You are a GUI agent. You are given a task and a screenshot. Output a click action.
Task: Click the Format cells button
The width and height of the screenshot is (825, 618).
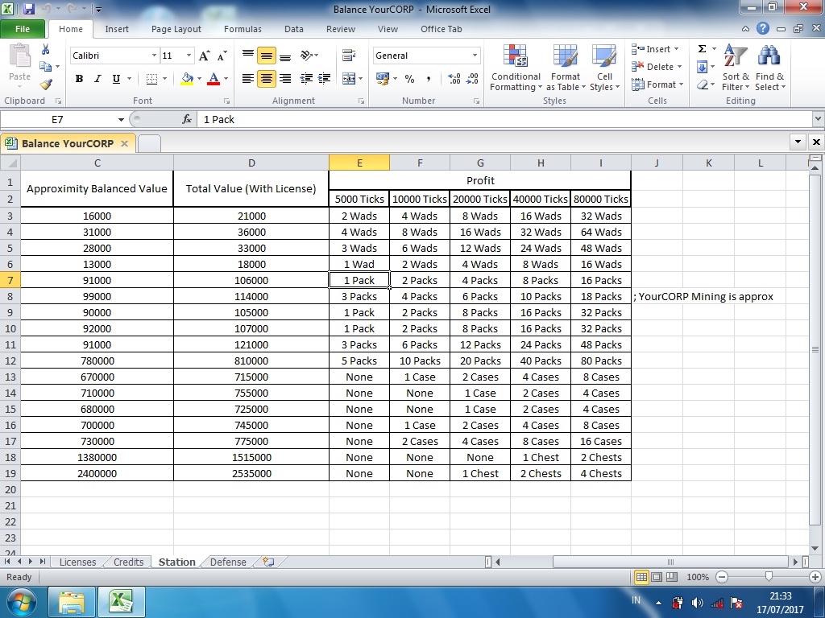[657, 84]
